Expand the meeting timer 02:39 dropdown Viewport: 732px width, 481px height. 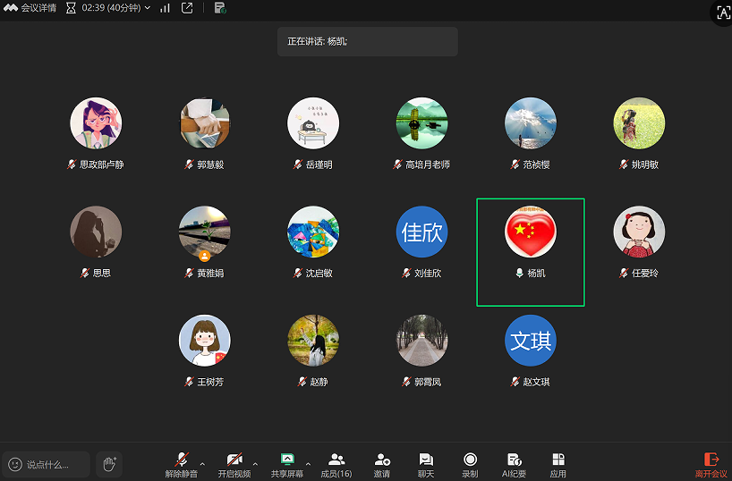pyautogui.click(x=148, y=8)
